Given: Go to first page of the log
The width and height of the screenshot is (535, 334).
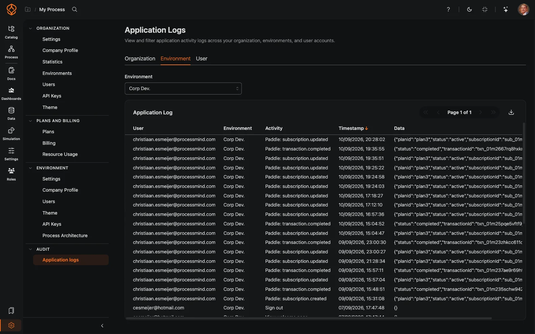Looking at the screenshot, I should 426,112.
